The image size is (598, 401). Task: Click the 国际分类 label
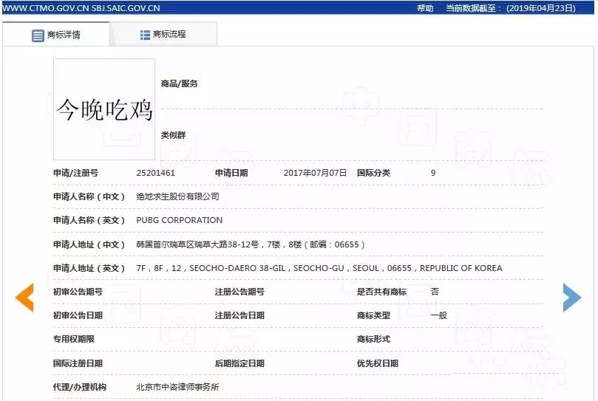pos(373,173)
